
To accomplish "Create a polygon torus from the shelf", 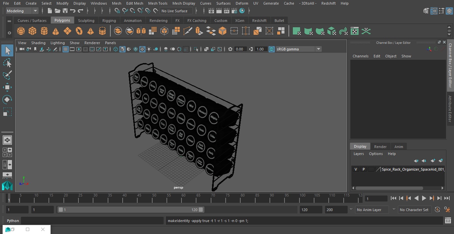I will pos(79,31).
